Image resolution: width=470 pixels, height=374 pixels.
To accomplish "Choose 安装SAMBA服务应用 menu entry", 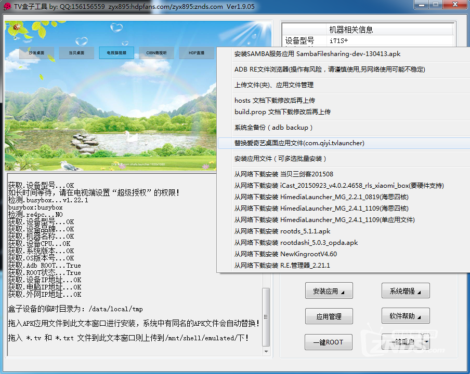I will coord(317,54).
